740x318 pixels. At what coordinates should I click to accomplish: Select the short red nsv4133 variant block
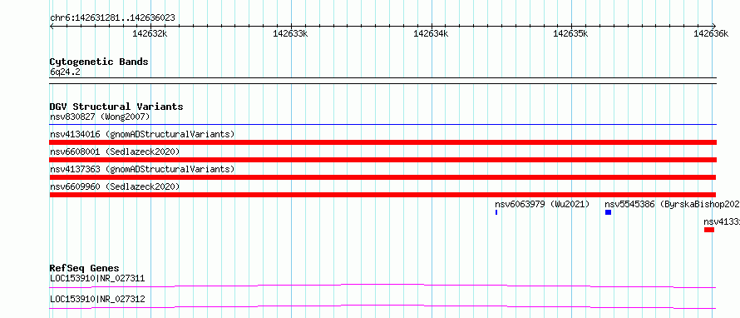pos(709,230)
